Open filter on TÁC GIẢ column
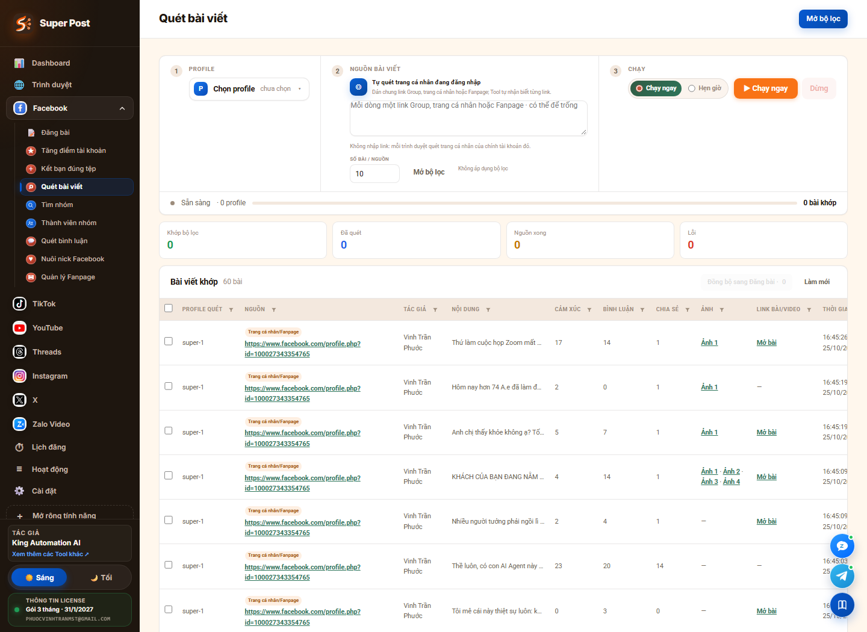Viewport: 867px width, 632px height. click(x=435, y=309)
